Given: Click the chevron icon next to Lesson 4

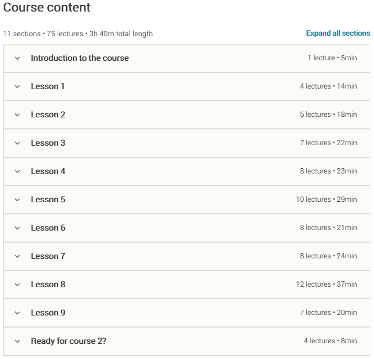Looking at the screenshot, I should click(17, 171).
